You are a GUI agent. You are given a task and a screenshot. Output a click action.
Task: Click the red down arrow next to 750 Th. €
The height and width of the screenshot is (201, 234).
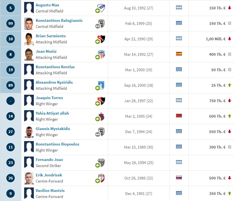tap(230, 101)
